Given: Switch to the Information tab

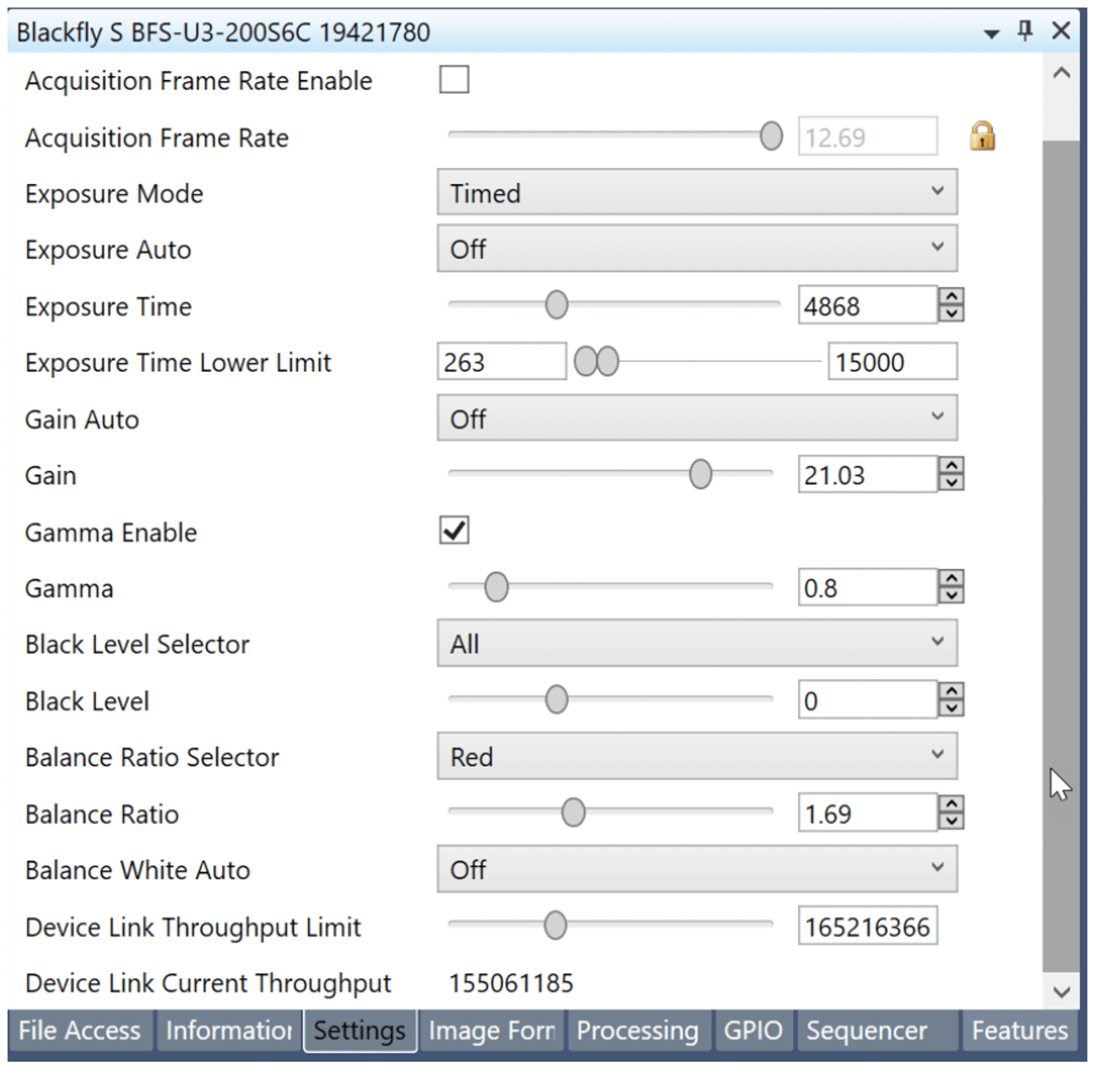Looking at the screenshot, I should point(229,1031).
